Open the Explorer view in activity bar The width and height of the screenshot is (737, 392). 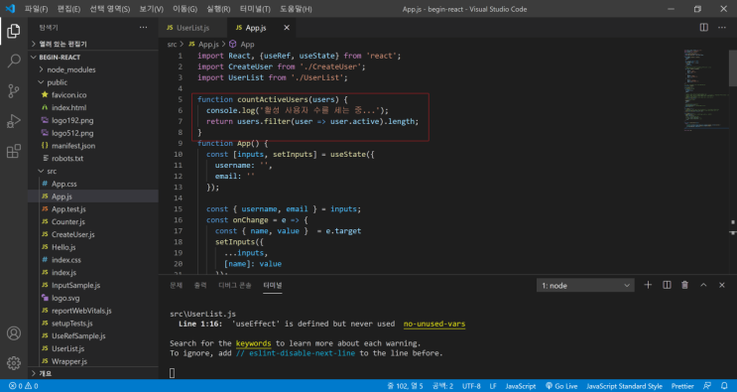point(14,32)
